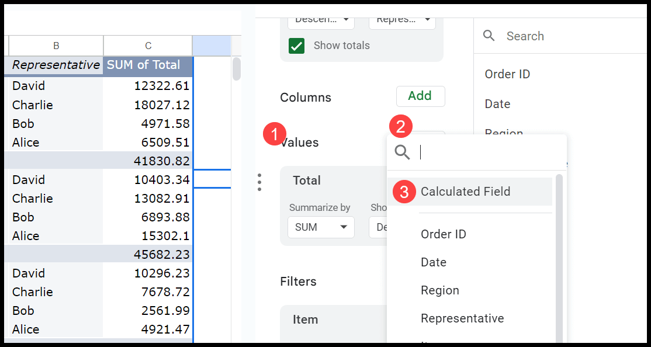Click cell with value 6509.51
Viewport: 651px width, 347px height.
click(148, 143)
